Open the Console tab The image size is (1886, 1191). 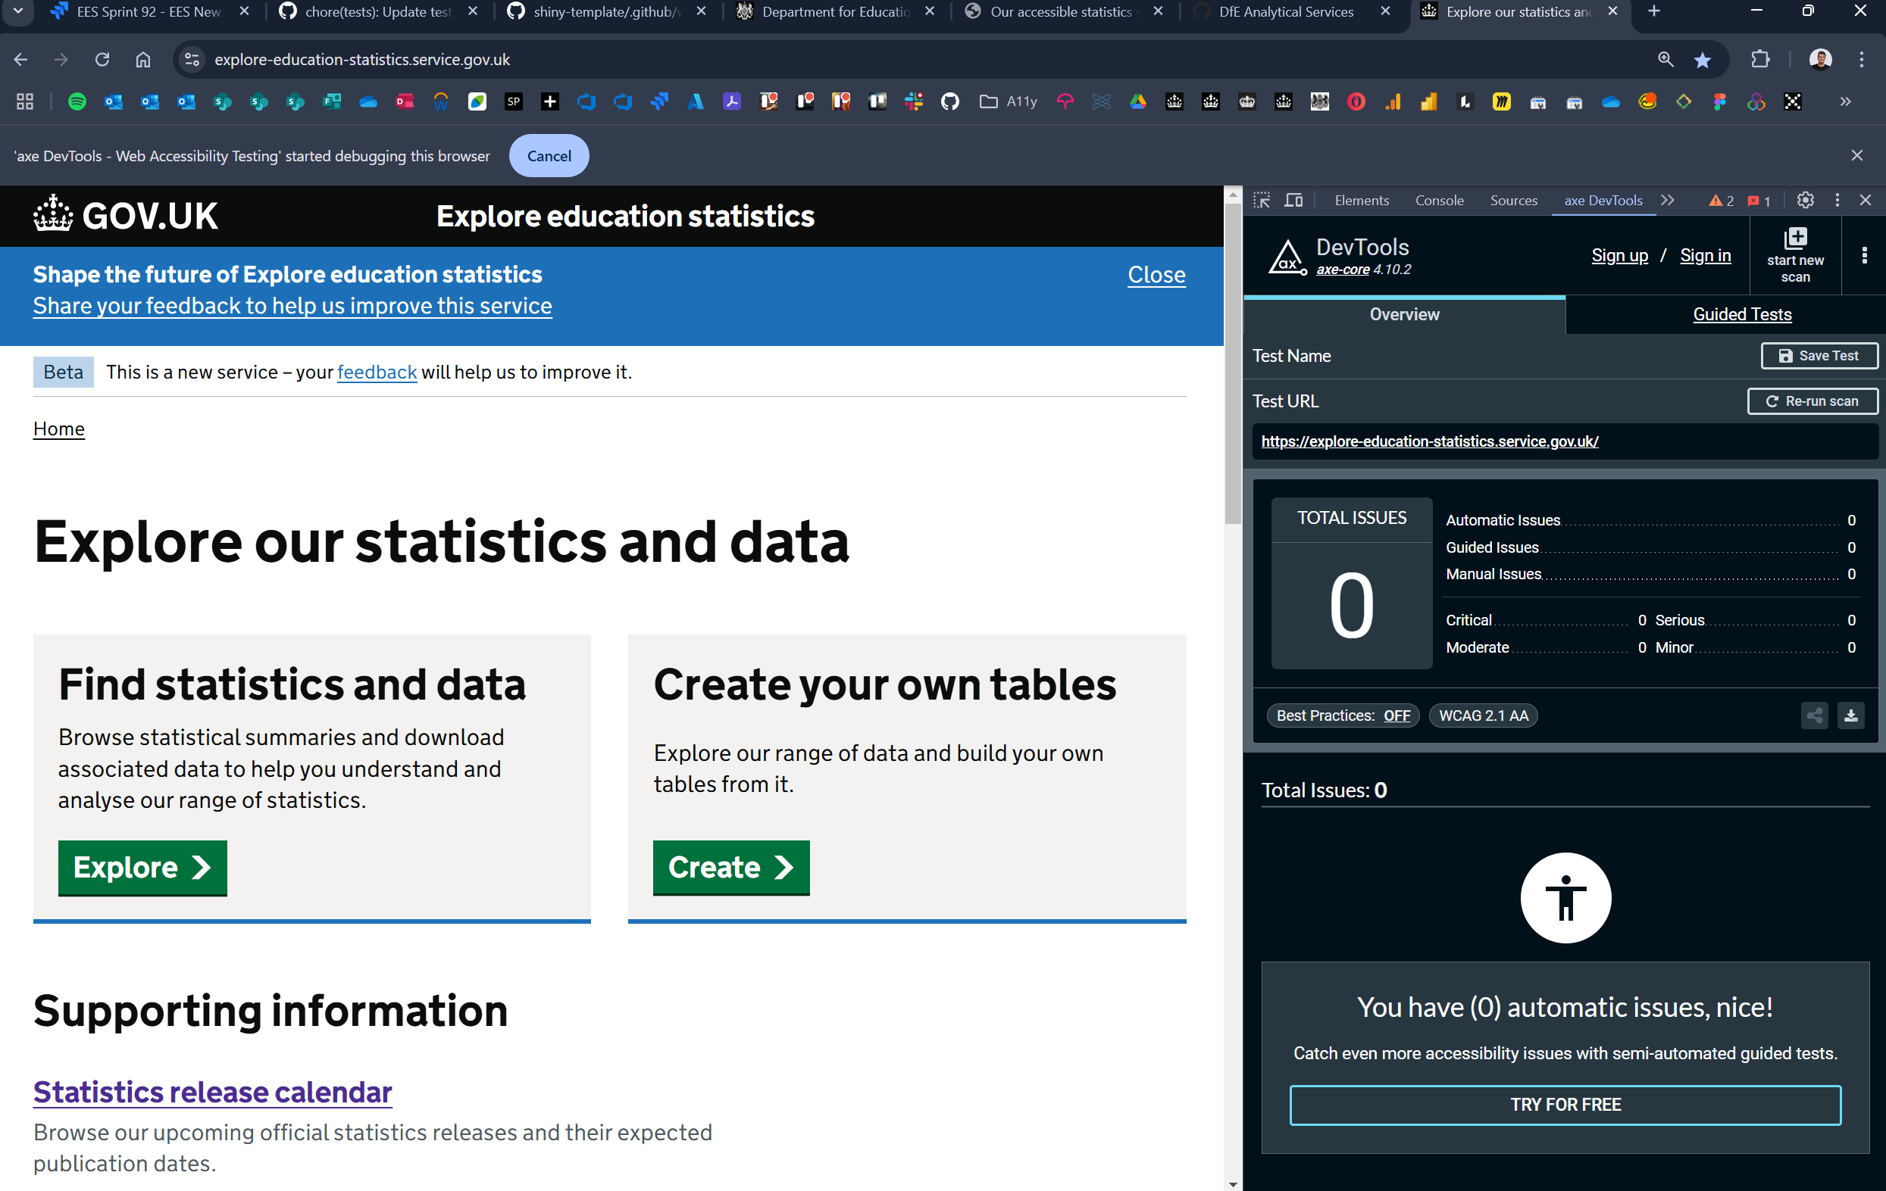pyautogui.click(x=1439, y=201)
